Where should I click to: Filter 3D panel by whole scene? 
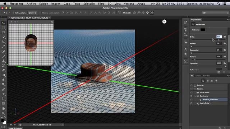tap(203, 81)
